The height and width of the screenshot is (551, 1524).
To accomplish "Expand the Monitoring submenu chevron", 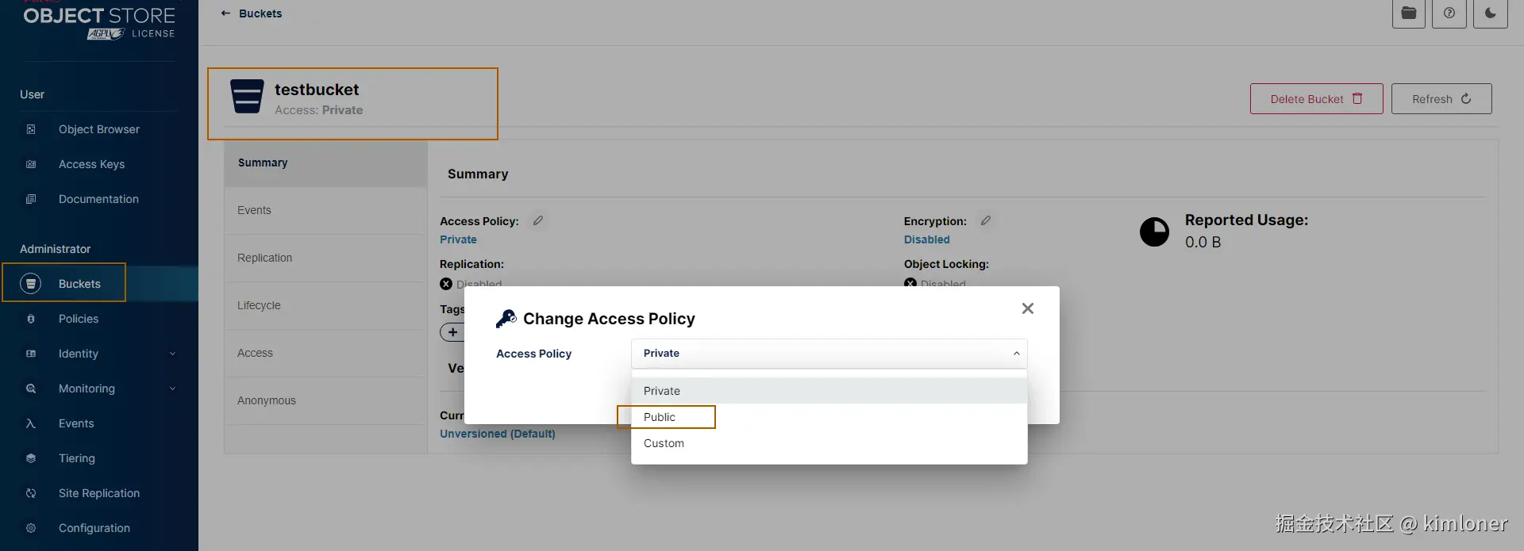I will click(172, 388).
